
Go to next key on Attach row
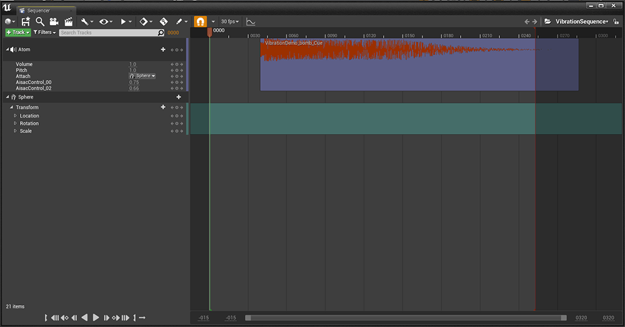coord(182,76)
